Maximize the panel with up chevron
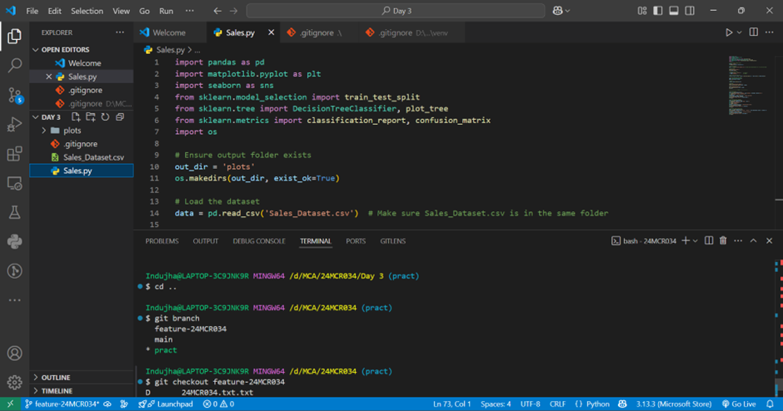 (754, 241)
